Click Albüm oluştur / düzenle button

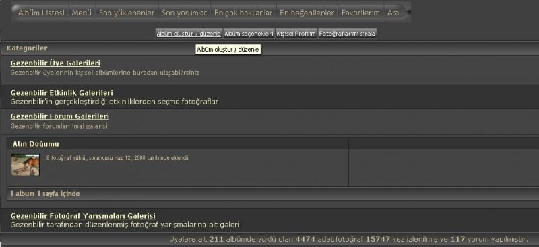click(x=189, y=34)
